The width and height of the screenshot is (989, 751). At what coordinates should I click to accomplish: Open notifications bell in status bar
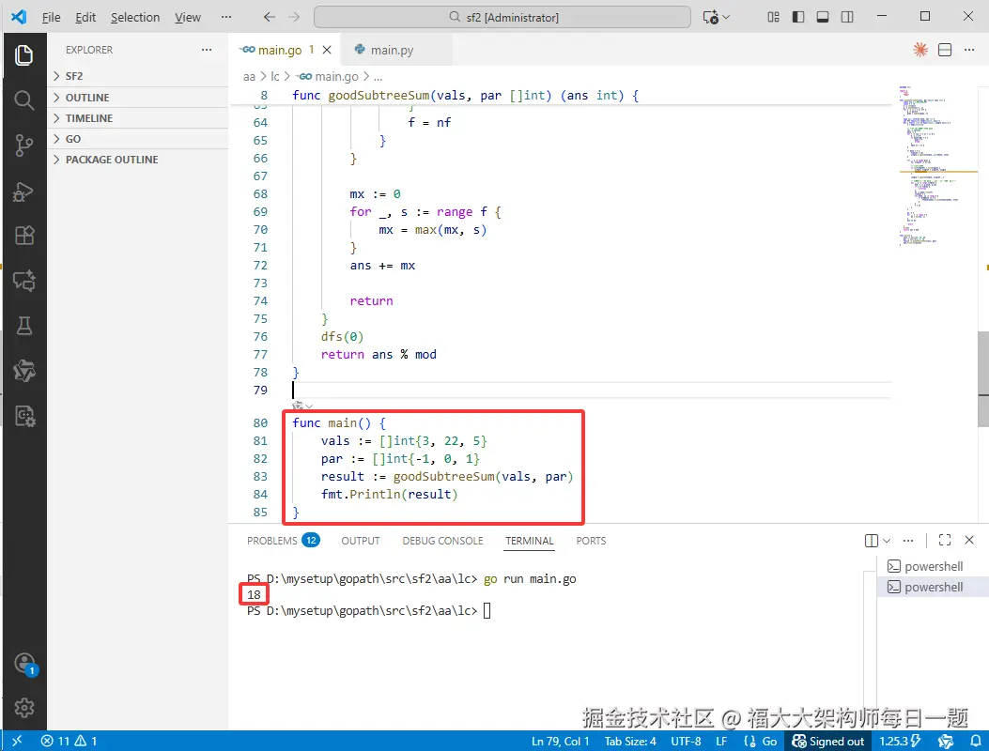coord(976,741)
